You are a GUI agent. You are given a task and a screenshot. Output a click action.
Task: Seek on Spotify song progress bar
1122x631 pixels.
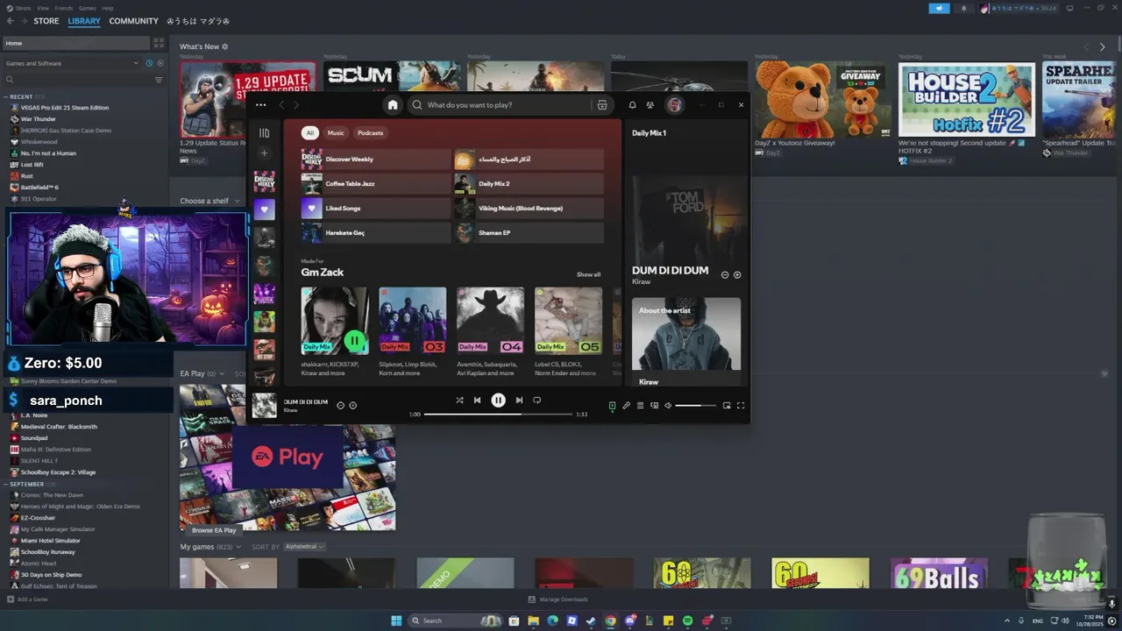point(498,414)
